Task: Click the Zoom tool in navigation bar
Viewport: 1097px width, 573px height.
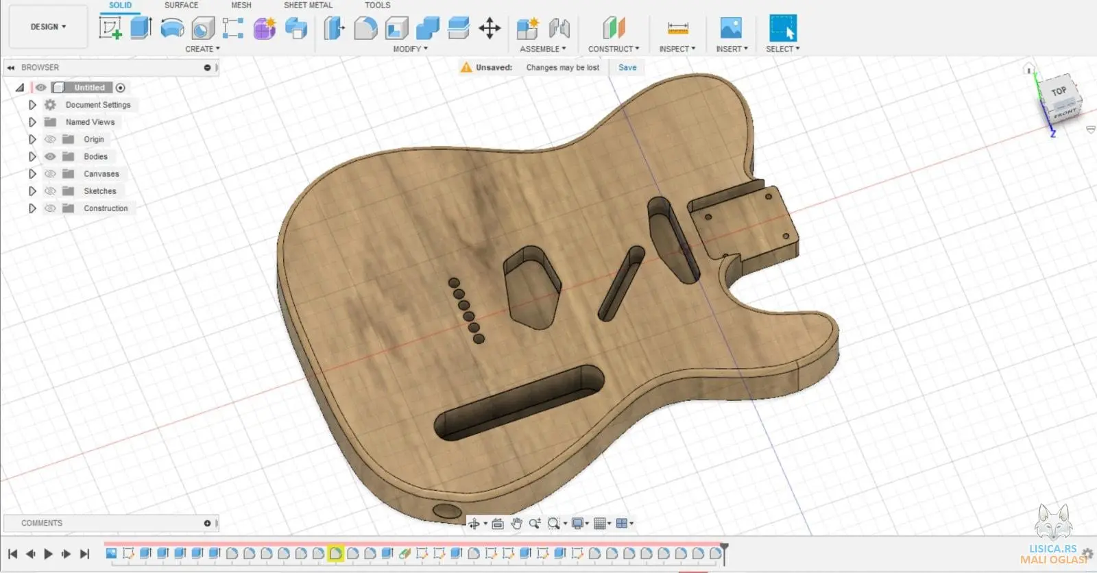Action: click(x=535, y=524)
